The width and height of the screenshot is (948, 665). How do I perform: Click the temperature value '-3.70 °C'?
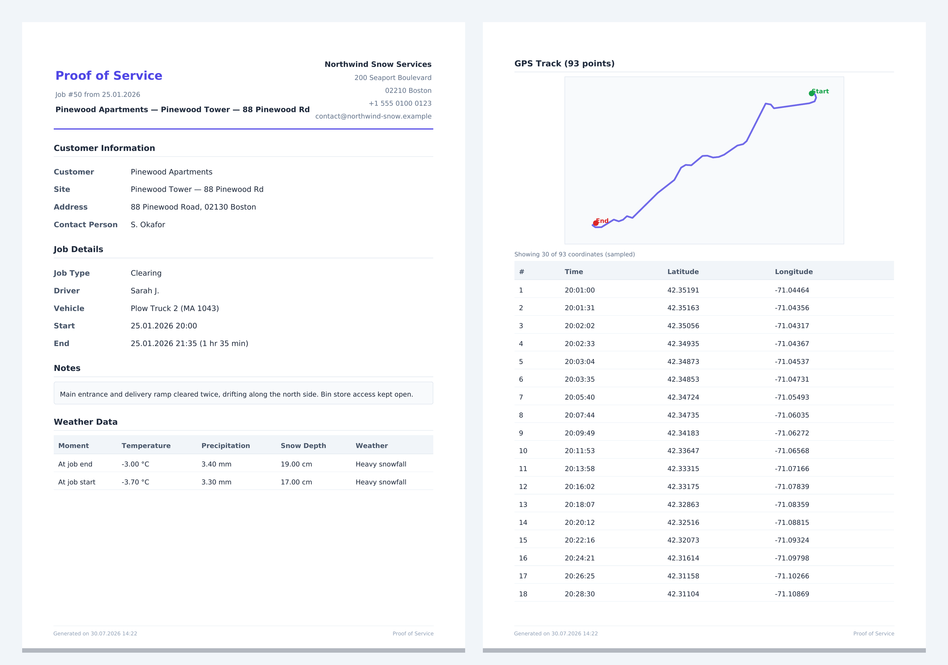135,482
